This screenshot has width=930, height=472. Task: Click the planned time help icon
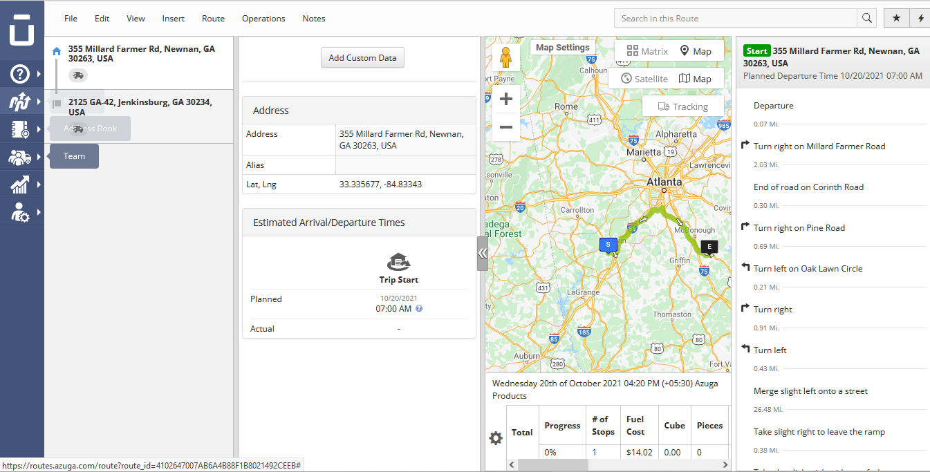click(419, 309)
